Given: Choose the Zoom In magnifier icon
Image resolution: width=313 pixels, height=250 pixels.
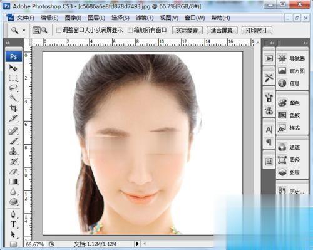Looking at the screenshot, I should click(x=36, y=30).
